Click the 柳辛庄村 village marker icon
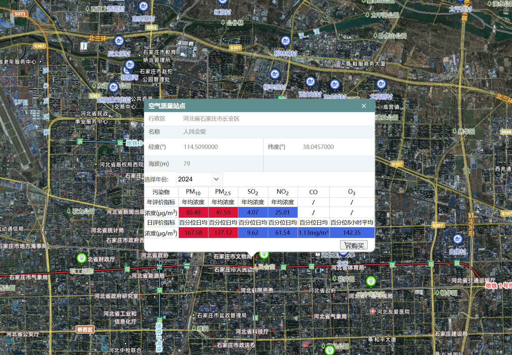Screen dimensions: 512x355 coord(275,74)
